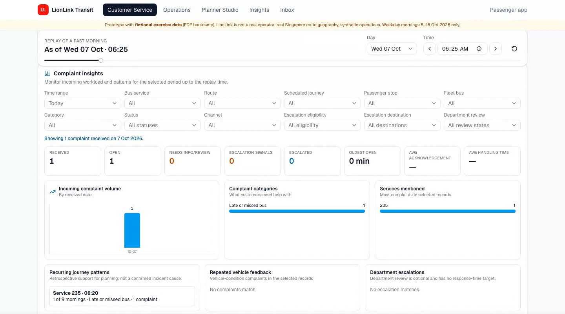
Task: Click the replay timeline slider handle
Action: pos(101,60)
